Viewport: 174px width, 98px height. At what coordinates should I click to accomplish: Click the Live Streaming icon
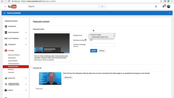coord(6,38)
